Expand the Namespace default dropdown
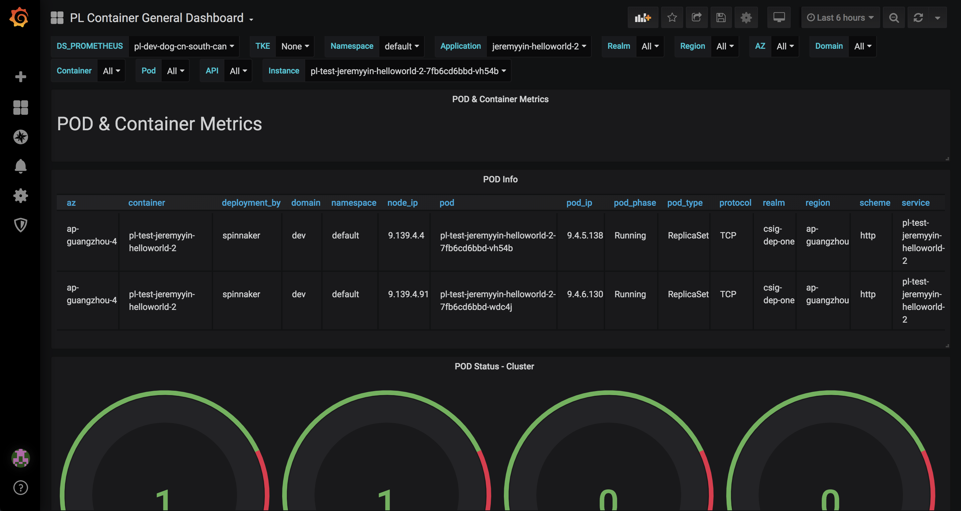 click(401, 46)
